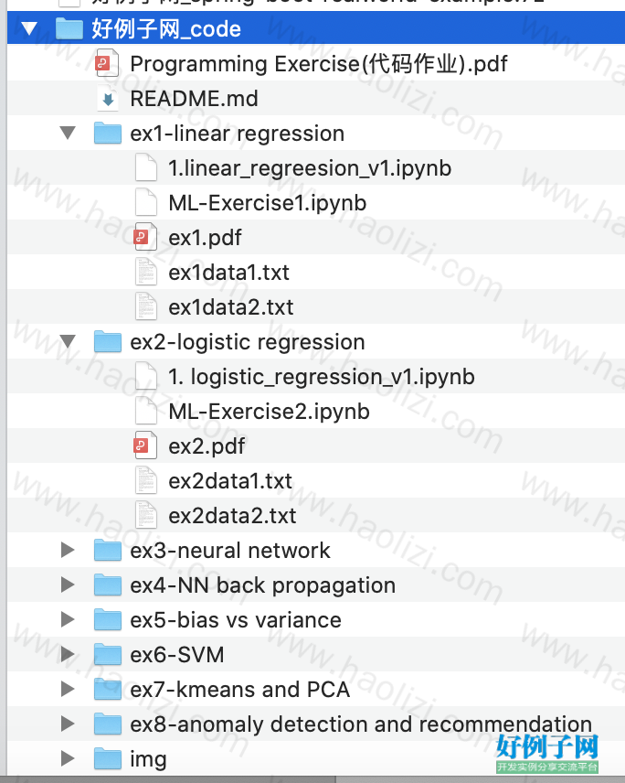Click the 1.linear_regreesion_v1.ipynb file icon
625x783 pixels.
[x=146, y=167]
